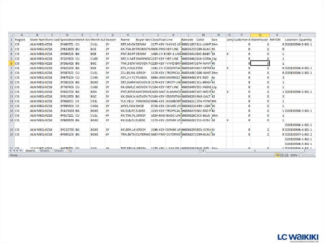The width and height of the screenshot is (324, 243).
Task: Click the Insert Worksheet icon after Sheet3
Action: point(70,151)
